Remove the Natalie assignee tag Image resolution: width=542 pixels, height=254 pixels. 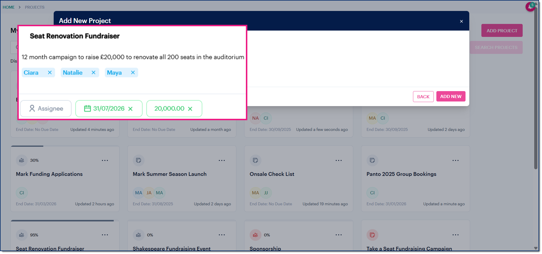pyautogui.click(x=94, y=73)
